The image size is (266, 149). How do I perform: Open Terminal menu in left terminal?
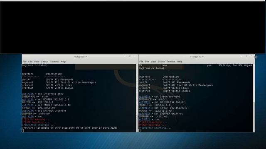pyautogui.click(x=54, y=62)
